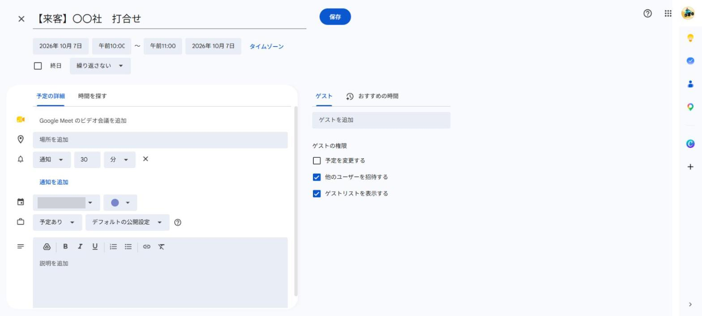Insert a numbered list in description
The height and width of the screenshot is (316, 702).
click(x=114, y=247)
